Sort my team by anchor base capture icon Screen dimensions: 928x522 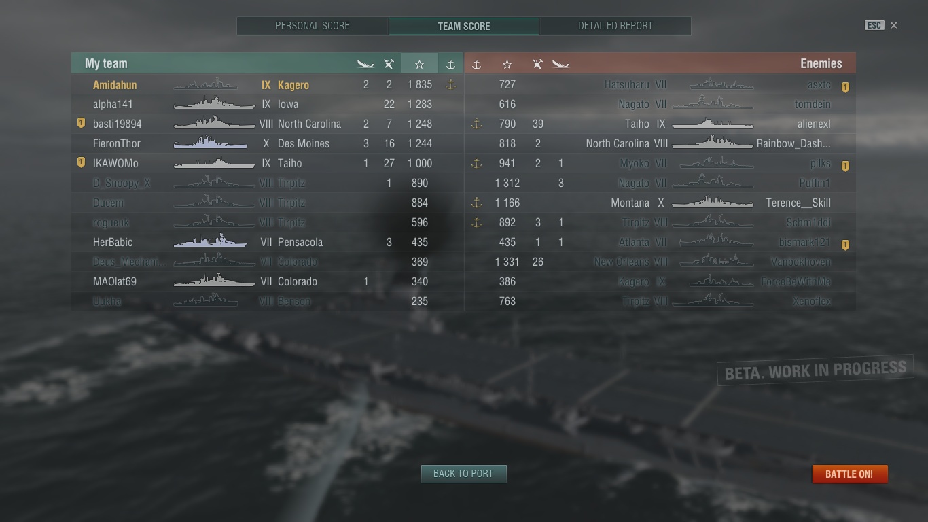pos(450,63)
